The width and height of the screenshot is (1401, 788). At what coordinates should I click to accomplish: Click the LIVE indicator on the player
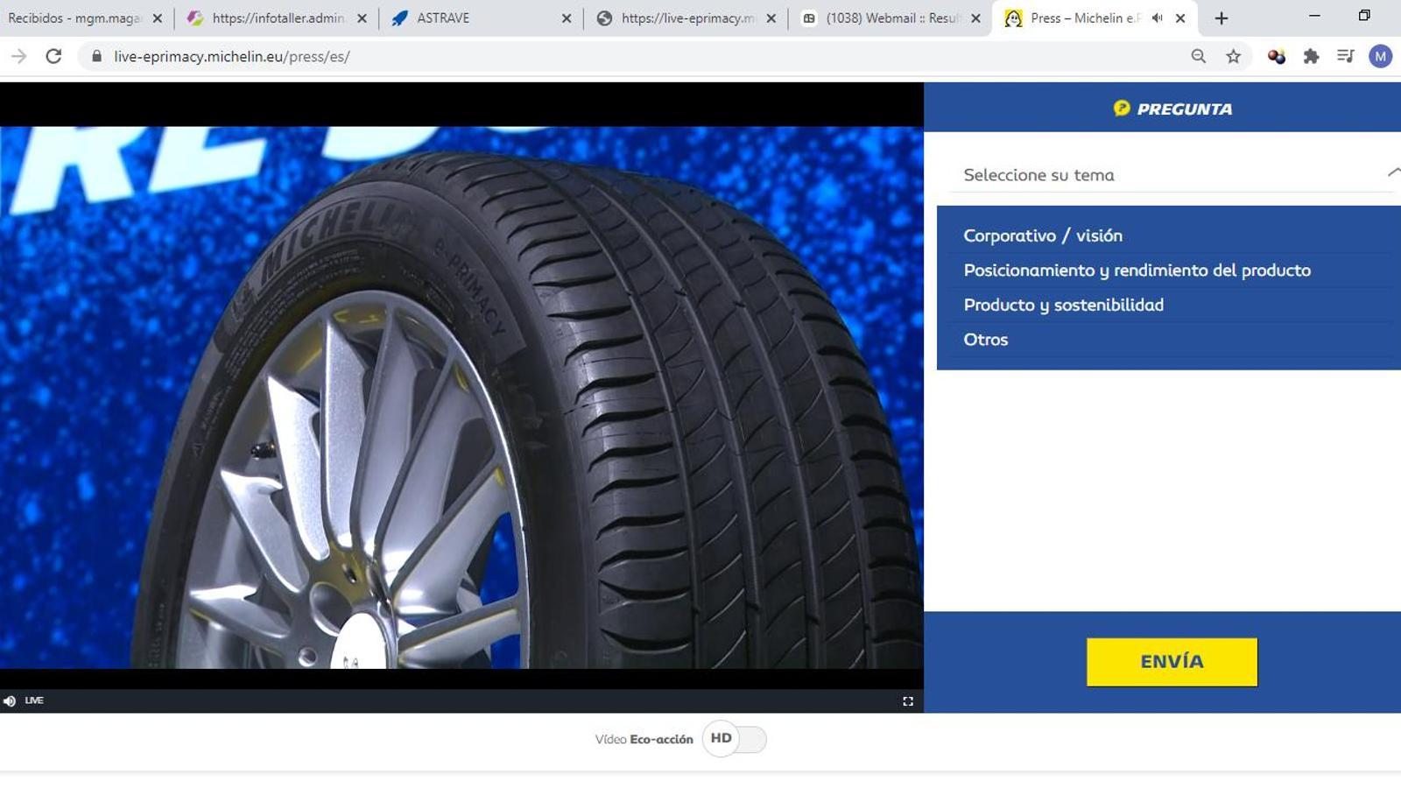34,700
